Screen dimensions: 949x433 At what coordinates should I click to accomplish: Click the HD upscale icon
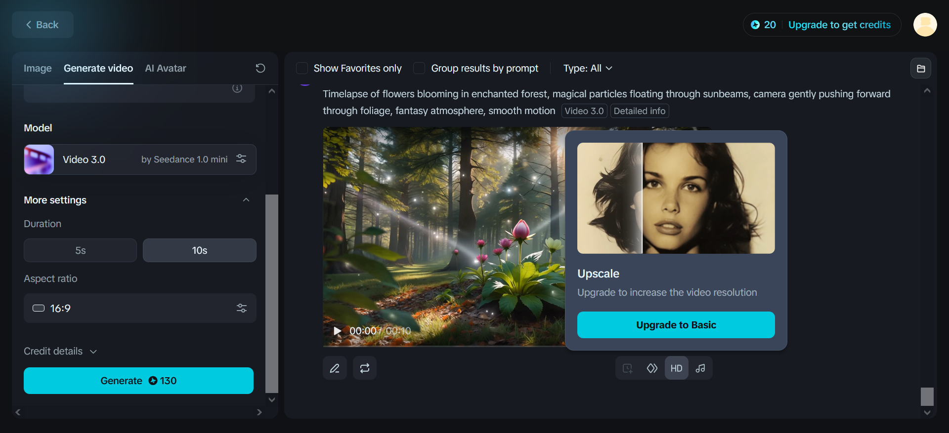(x=676, y=368)
